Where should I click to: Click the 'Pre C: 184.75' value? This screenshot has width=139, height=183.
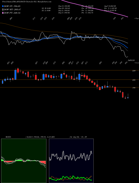(x=87, y=13)
